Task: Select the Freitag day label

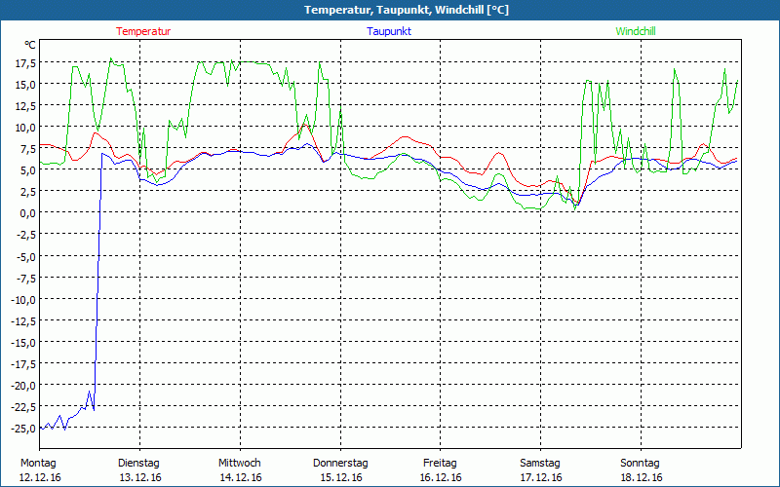Action: pos(440,463)
